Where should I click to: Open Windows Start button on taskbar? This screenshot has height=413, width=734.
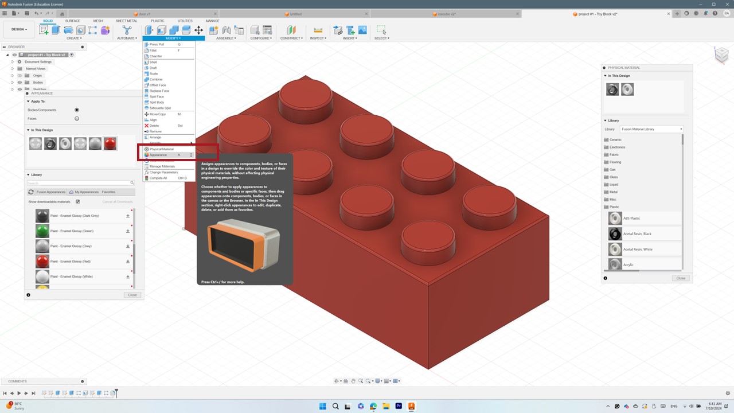[x=323, y=406]
